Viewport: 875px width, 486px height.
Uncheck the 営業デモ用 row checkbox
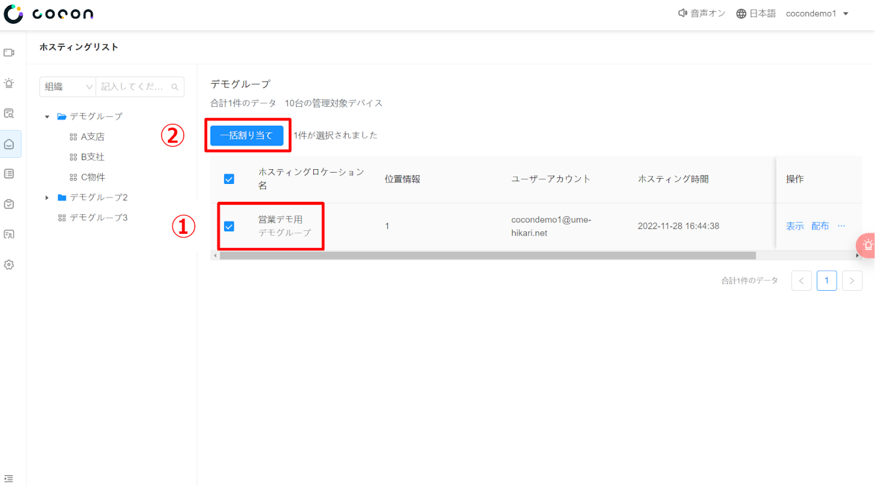pos(229,227)
